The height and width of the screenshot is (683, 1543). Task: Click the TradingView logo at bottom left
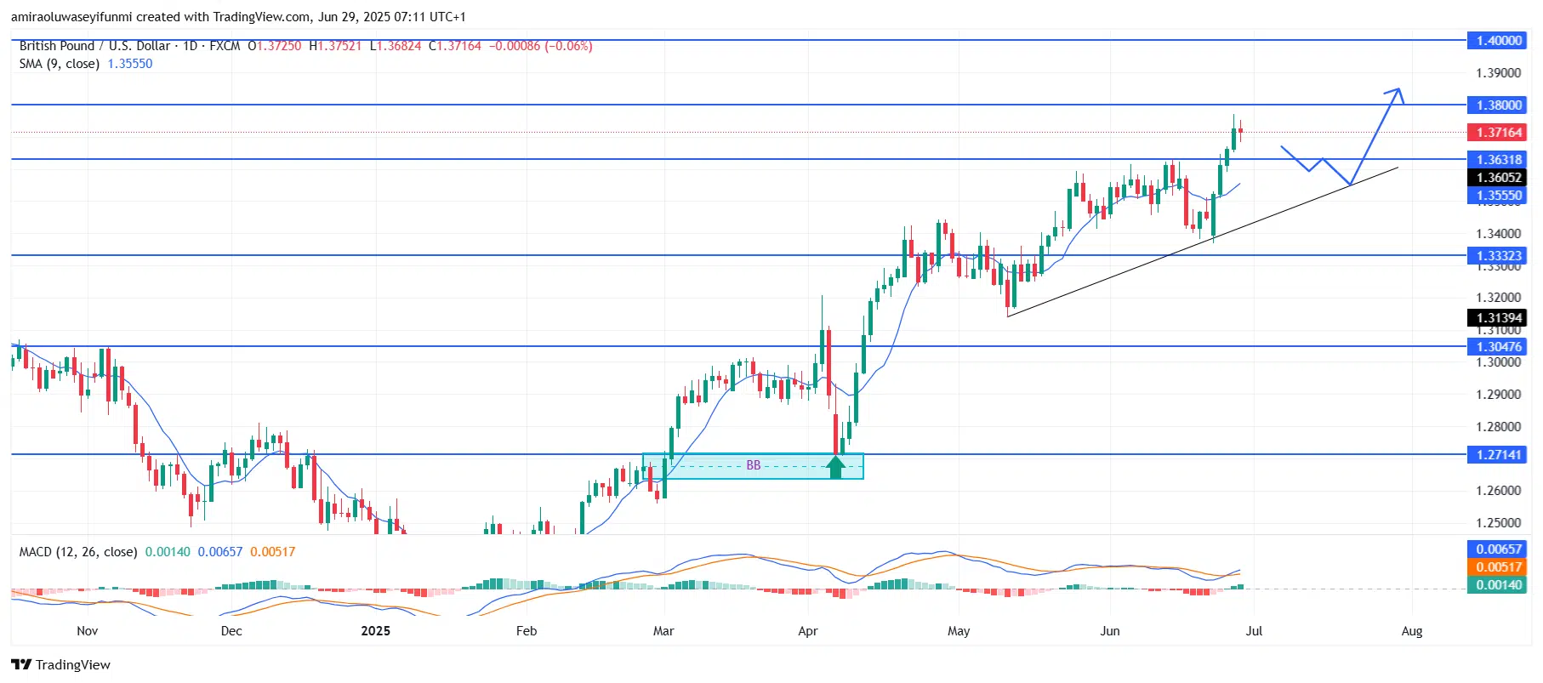tap(61, 664)
